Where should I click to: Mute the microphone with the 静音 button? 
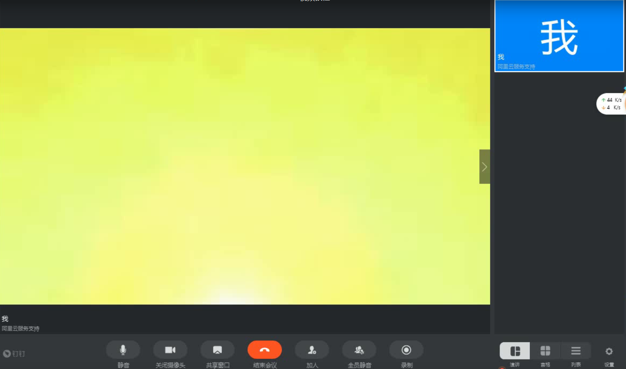[123, 350]
